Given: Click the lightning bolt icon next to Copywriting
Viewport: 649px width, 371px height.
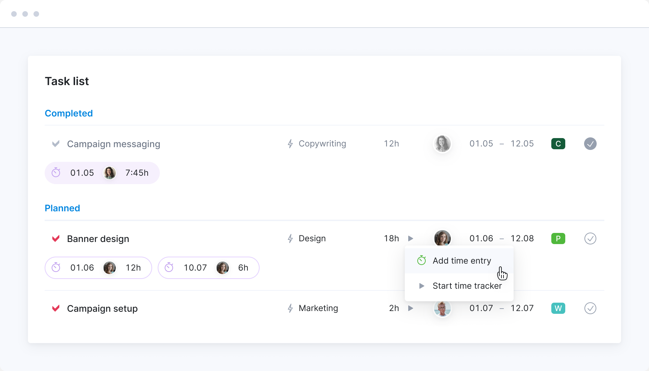Looking at the screenshot, I should click(290, 144).
